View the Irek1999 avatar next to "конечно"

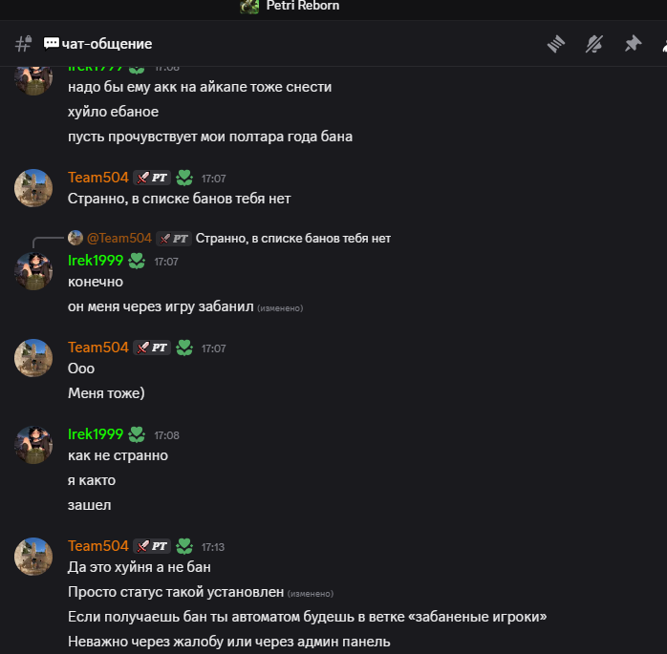coord(33,271)
